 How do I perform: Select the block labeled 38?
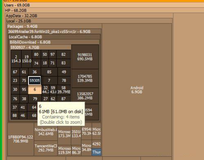24,99
